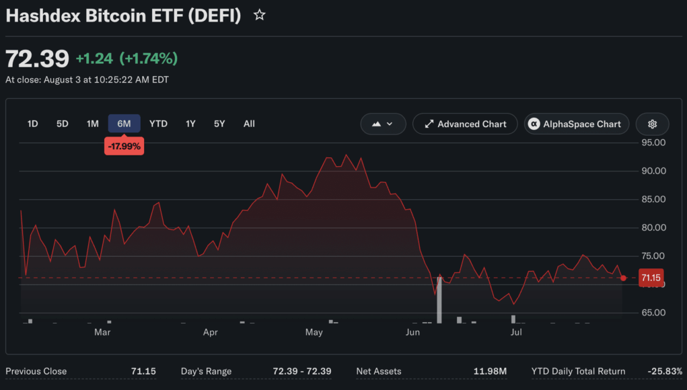The image size is (687, 390).
Task: Click the tall June volume bar
Action: click(439, 300)
